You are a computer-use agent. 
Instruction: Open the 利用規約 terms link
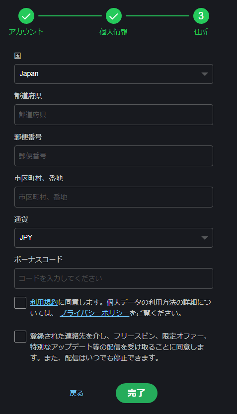[44, 302]
